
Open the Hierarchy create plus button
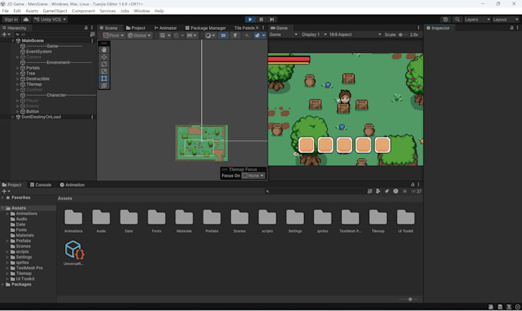point(5,35)
